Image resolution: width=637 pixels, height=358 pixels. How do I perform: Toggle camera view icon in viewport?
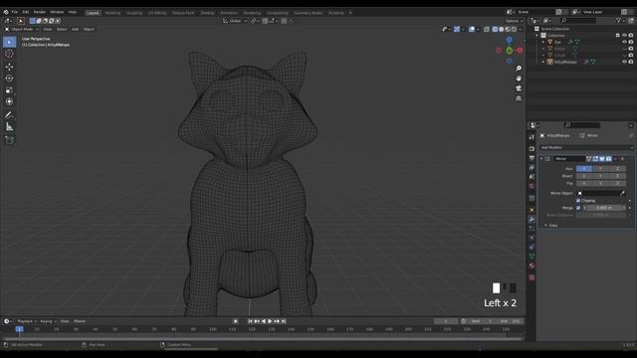point(519,89)
